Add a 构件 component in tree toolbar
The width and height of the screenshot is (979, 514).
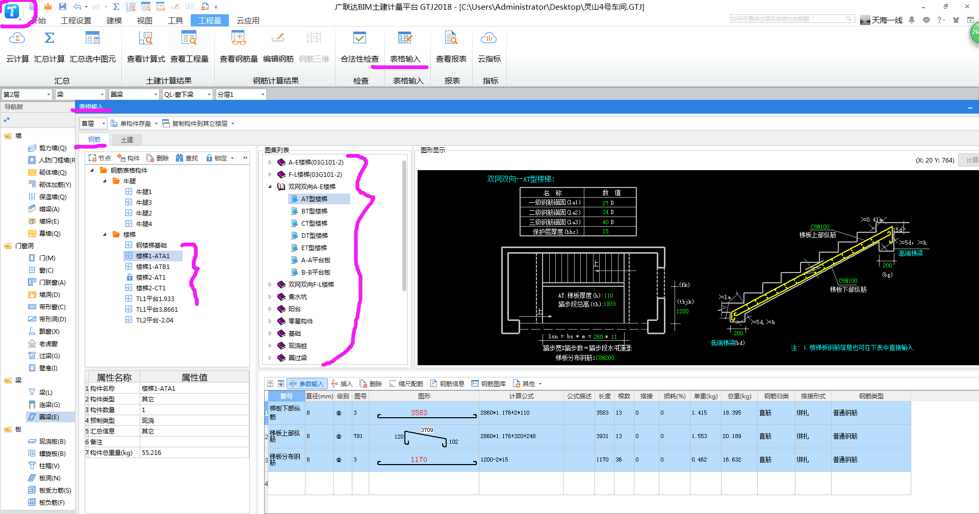pos(128,158)
